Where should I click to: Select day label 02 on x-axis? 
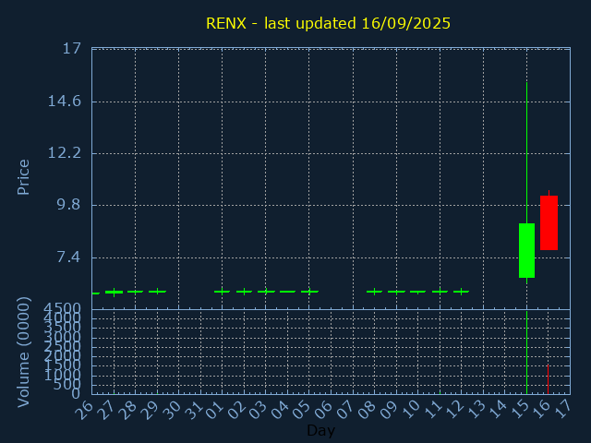[236, 410]
